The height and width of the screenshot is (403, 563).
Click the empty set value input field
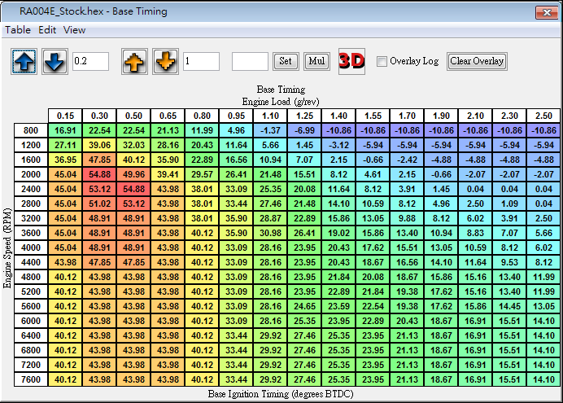coord(250,61)
